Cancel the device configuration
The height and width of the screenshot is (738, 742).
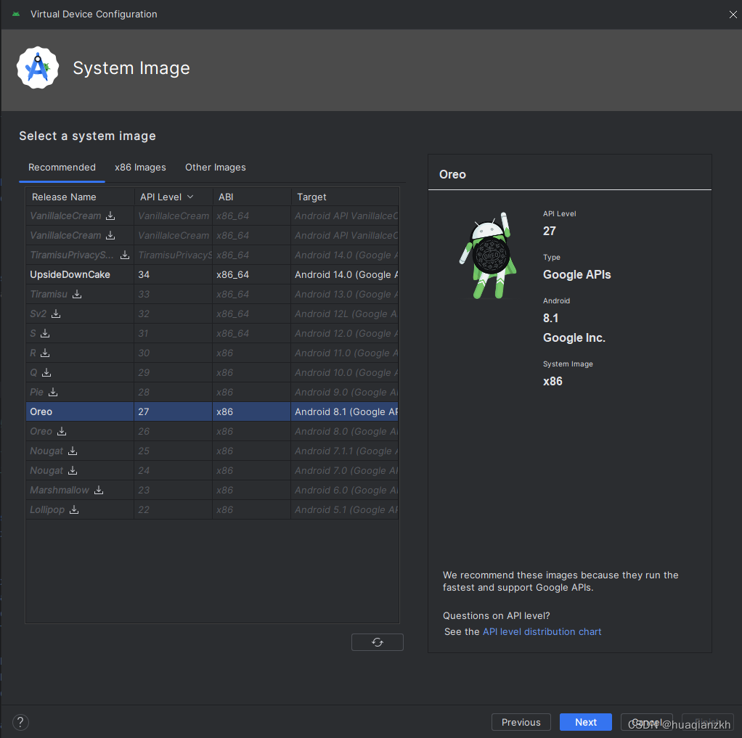coord(646,722)
